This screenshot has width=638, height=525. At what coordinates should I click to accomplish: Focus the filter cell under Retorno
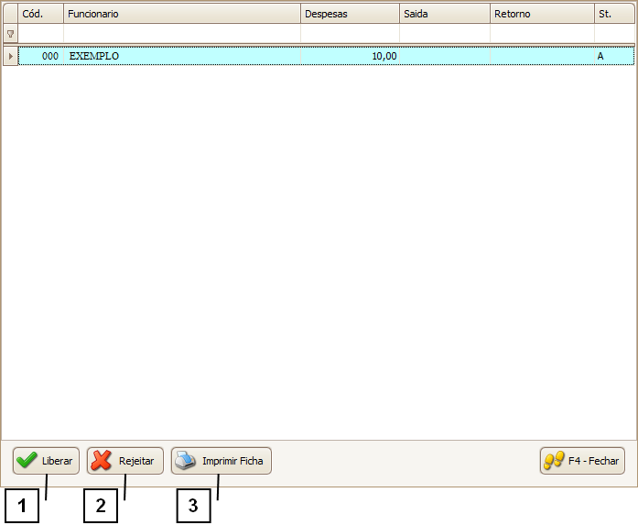pyautogui.click(x=541, y=34)
